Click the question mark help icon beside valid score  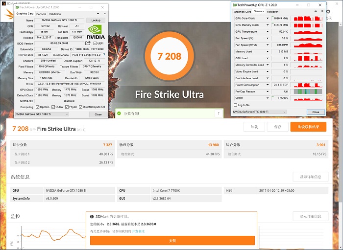pos(218,113)
